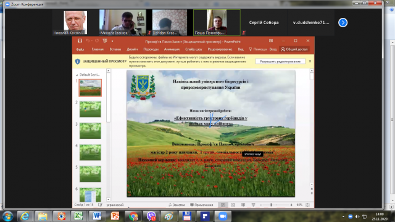Open ribbon display options button
Image resolution: width=395 pixels, height=222 pixels.
tap(271, 41)
